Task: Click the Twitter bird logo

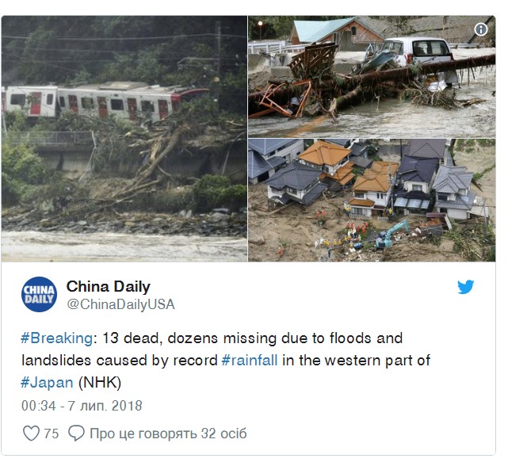Action: [x=465, y=286]
